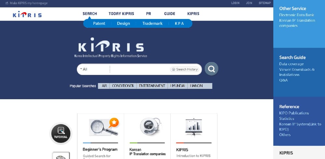Click Guided Search for text
This screenshot has height=159, width=325.
point(97,156)
